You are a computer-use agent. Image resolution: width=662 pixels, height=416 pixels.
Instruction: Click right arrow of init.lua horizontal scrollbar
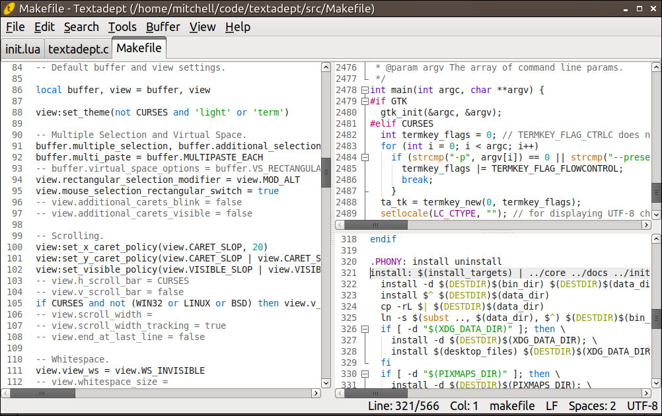[316, 393]
